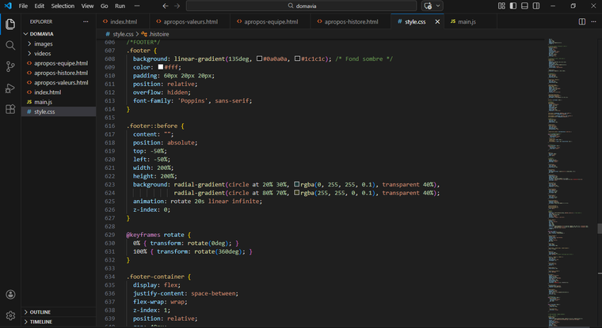602x328 pixels.
Task: Open the Search view in activity bar
Action: (x=10, y=45)
